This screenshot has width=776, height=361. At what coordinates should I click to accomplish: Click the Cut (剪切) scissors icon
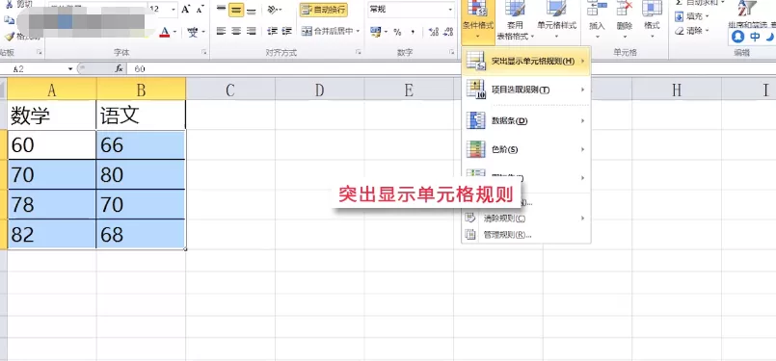pos(10,4)
